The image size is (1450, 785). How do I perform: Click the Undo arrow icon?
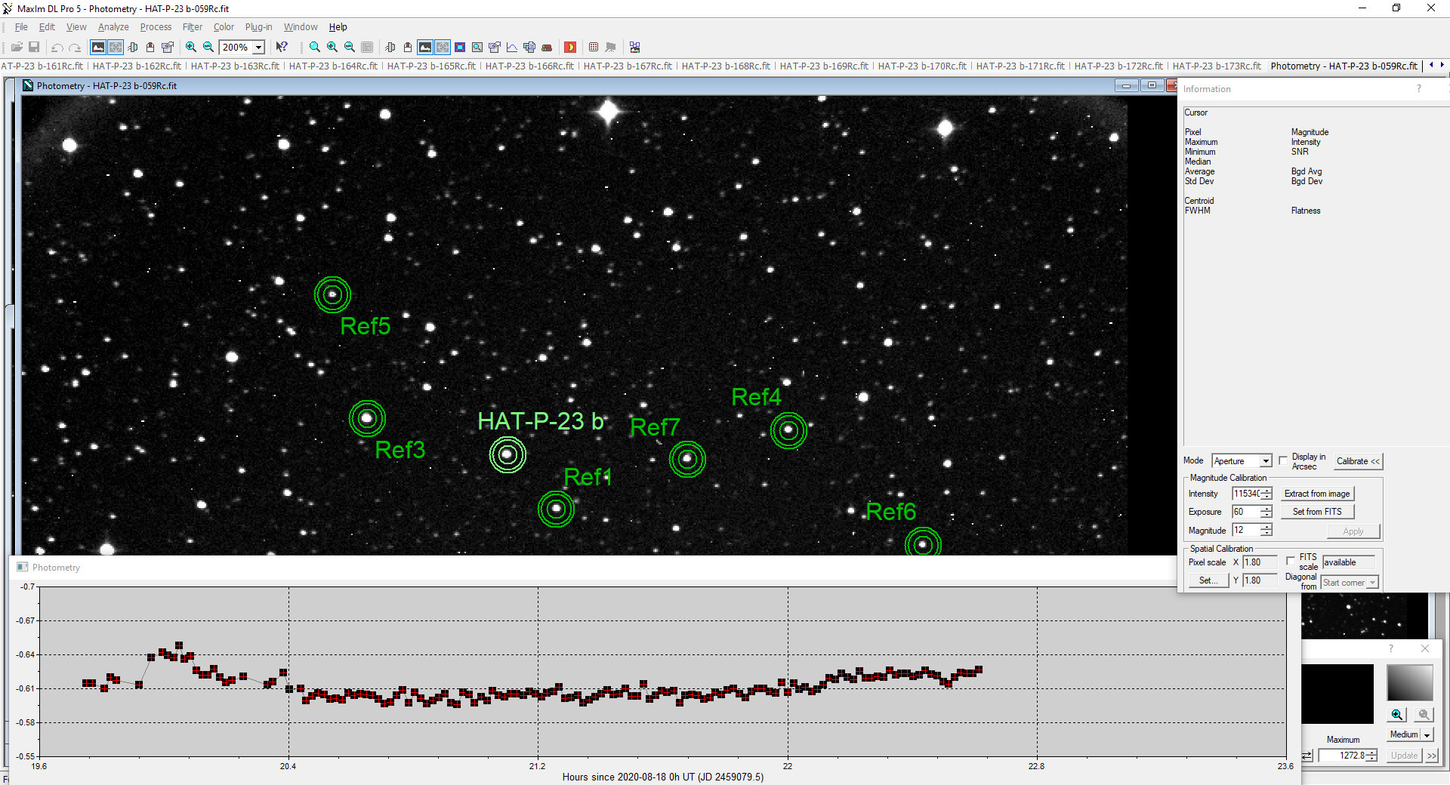[x=57, y=48]
